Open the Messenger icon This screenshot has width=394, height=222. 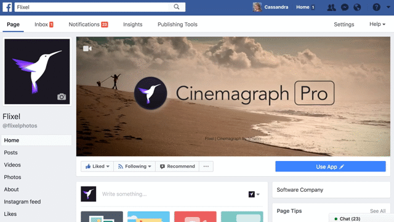coord(345,7)
